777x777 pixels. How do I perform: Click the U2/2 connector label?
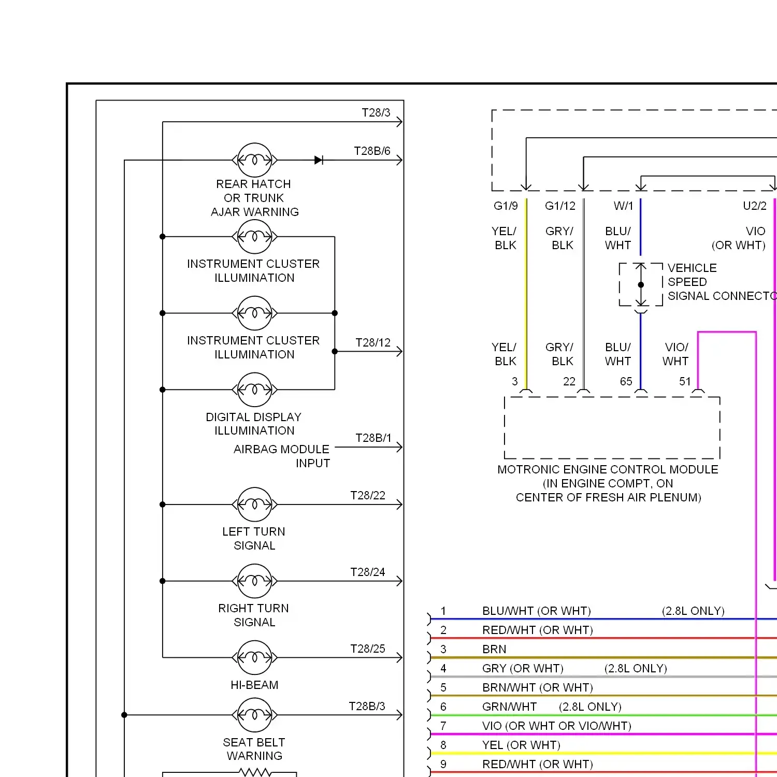(755, 206)
